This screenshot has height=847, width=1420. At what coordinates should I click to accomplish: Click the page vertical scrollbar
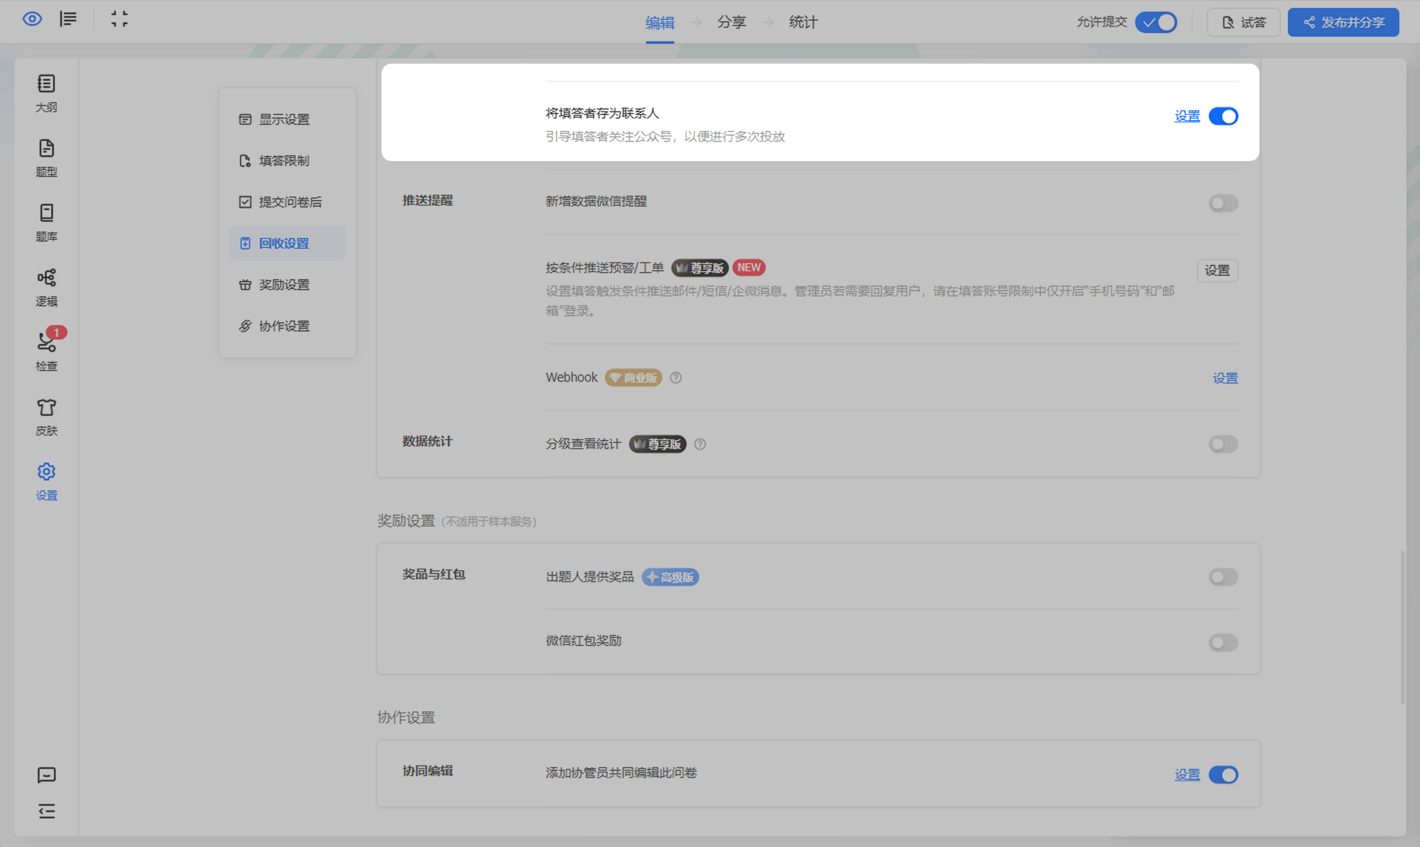[1402, 627]
